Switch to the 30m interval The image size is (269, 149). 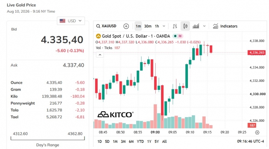coord(148,26)
